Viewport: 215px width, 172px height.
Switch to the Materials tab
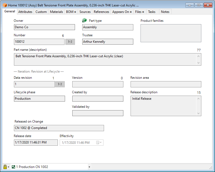click(56, 12)
